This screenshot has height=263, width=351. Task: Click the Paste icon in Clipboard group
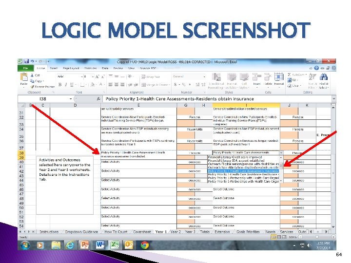click(24, 77)
